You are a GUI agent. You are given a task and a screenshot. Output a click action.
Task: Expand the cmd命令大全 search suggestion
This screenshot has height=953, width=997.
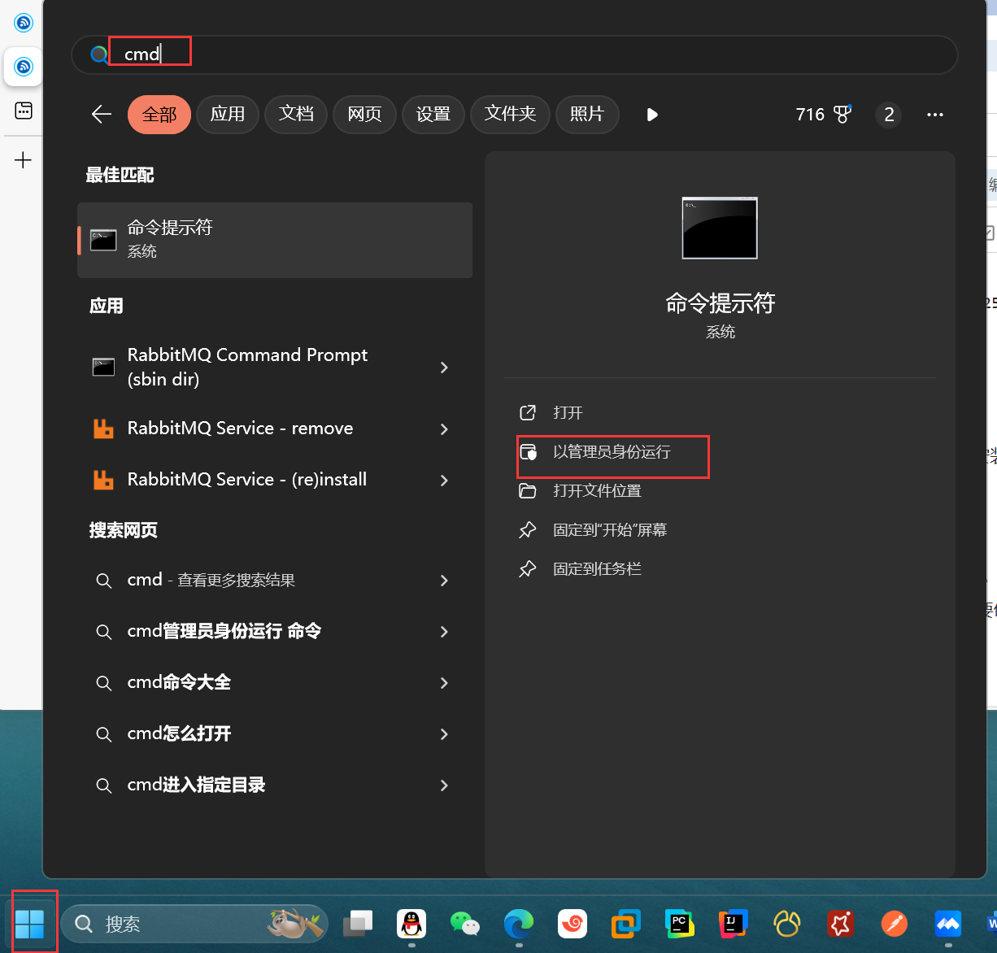pos(444,683)
